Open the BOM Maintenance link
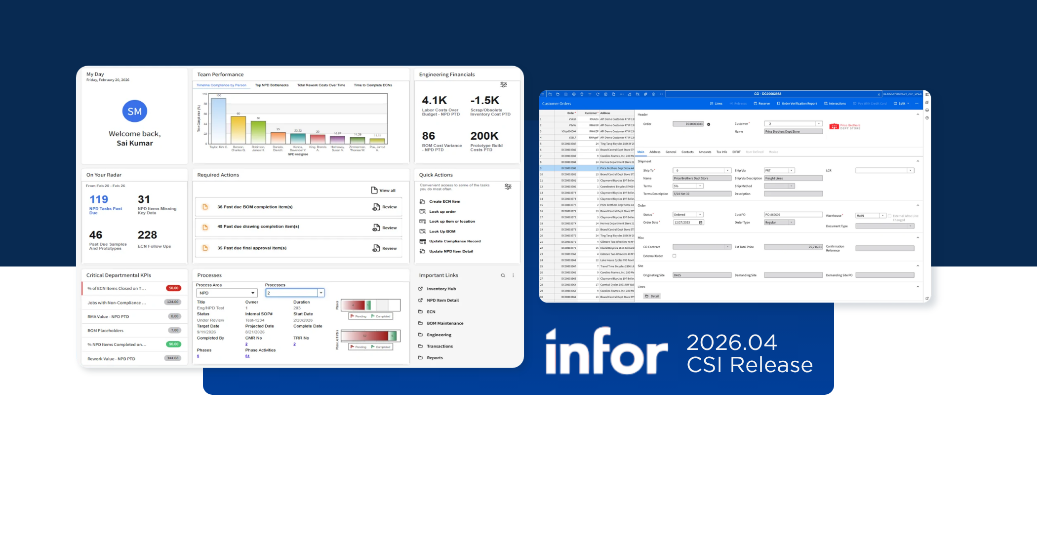This screenshot has height=533, width=1037. point(445,323)
